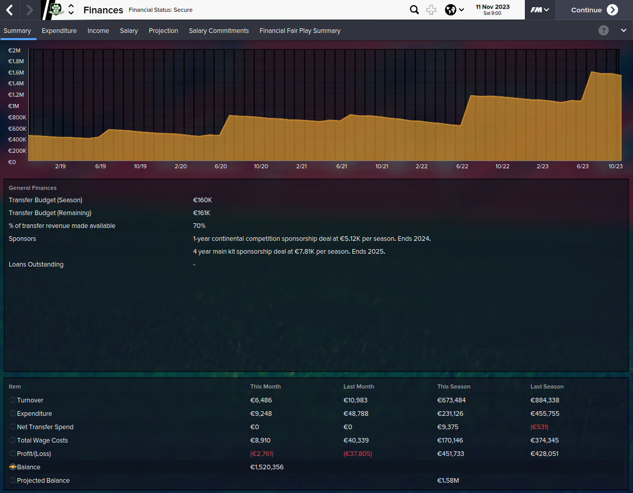Click the date 11 Nov 2023
This screenshot has width=633, height=493.
tap(492, 7)
